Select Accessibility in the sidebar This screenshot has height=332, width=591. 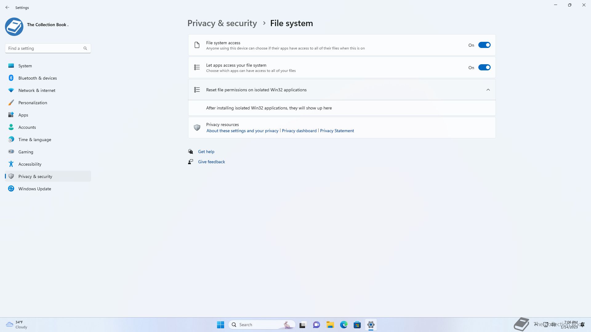(x=48, y=164)
